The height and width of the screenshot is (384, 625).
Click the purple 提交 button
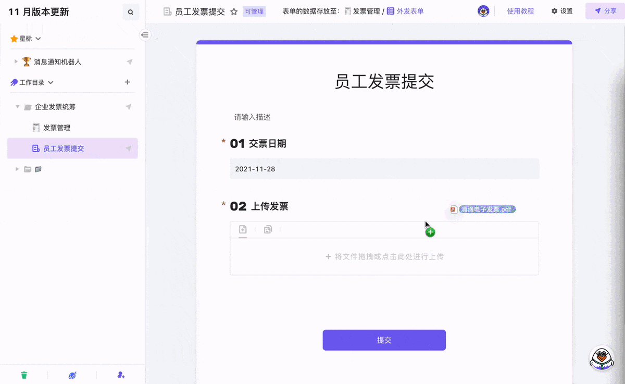click(384, 340)
